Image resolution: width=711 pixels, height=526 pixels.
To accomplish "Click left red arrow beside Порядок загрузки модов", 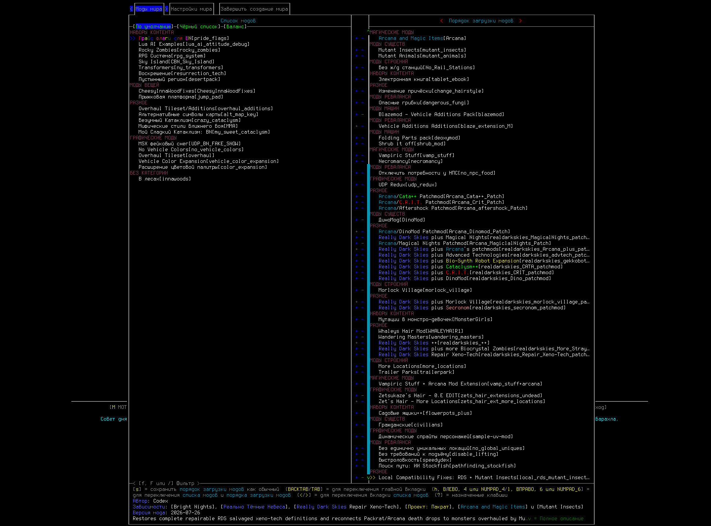I will point(442,21).
